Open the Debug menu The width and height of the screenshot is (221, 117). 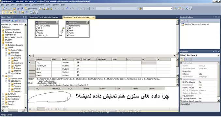click(x=27, y=5)
